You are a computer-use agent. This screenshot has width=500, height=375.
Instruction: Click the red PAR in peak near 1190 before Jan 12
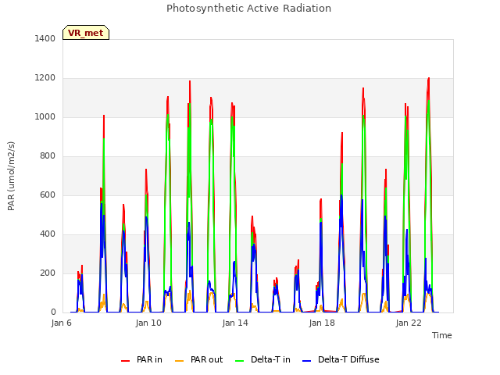click(x=190, y=81)
